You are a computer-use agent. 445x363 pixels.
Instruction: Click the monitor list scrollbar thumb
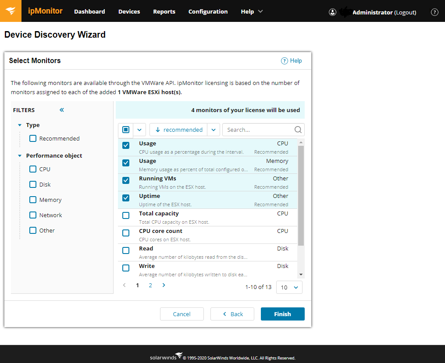(x=301, y=196)
